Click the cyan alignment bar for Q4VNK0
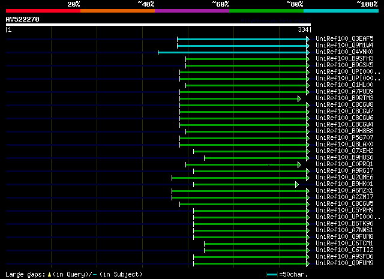Viewport: 384px width, 279px height. coord(232,52)
